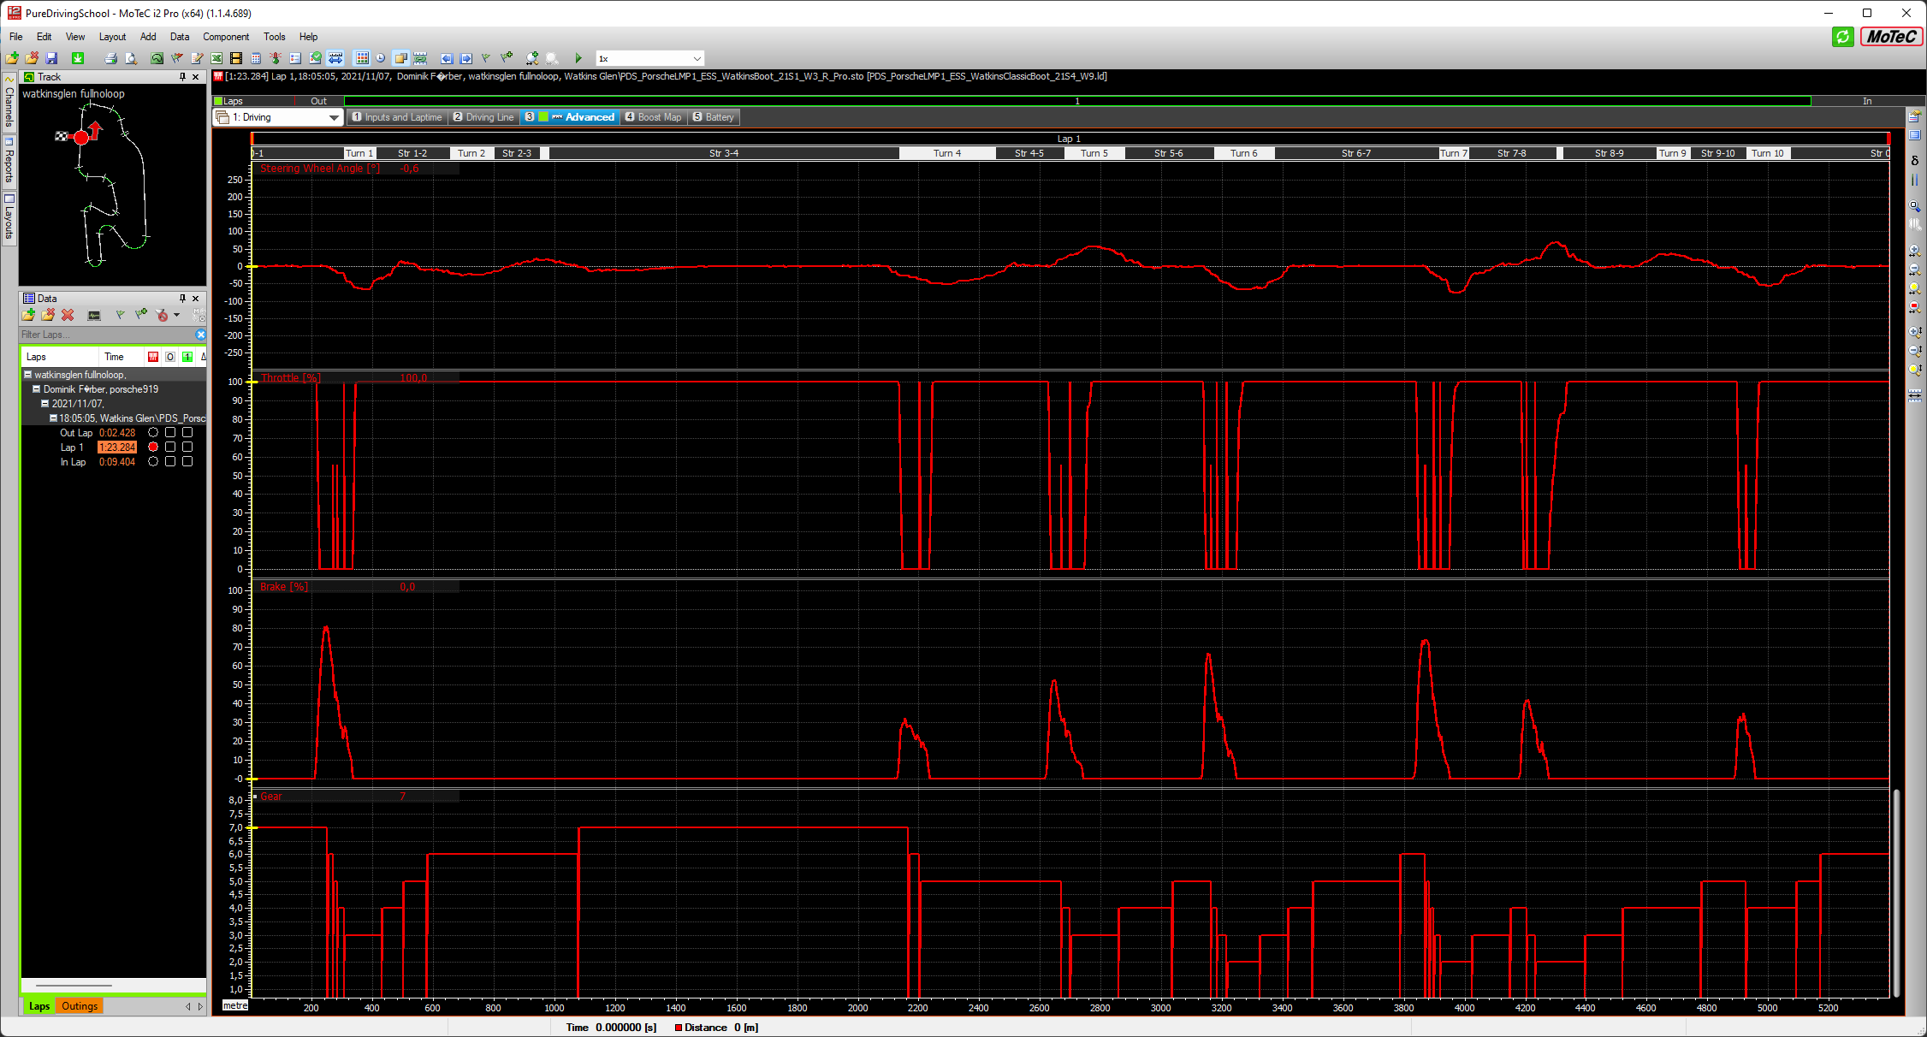The height and width of the screenshot is (1037, 1927).
Task: Select In Lap main radio circle
Action: [153, 461]
